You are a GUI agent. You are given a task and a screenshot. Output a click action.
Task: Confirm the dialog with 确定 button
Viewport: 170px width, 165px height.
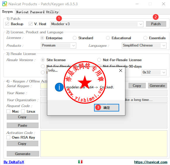(x=107, y=108)
